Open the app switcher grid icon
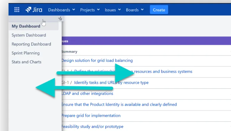 point(17,10)
